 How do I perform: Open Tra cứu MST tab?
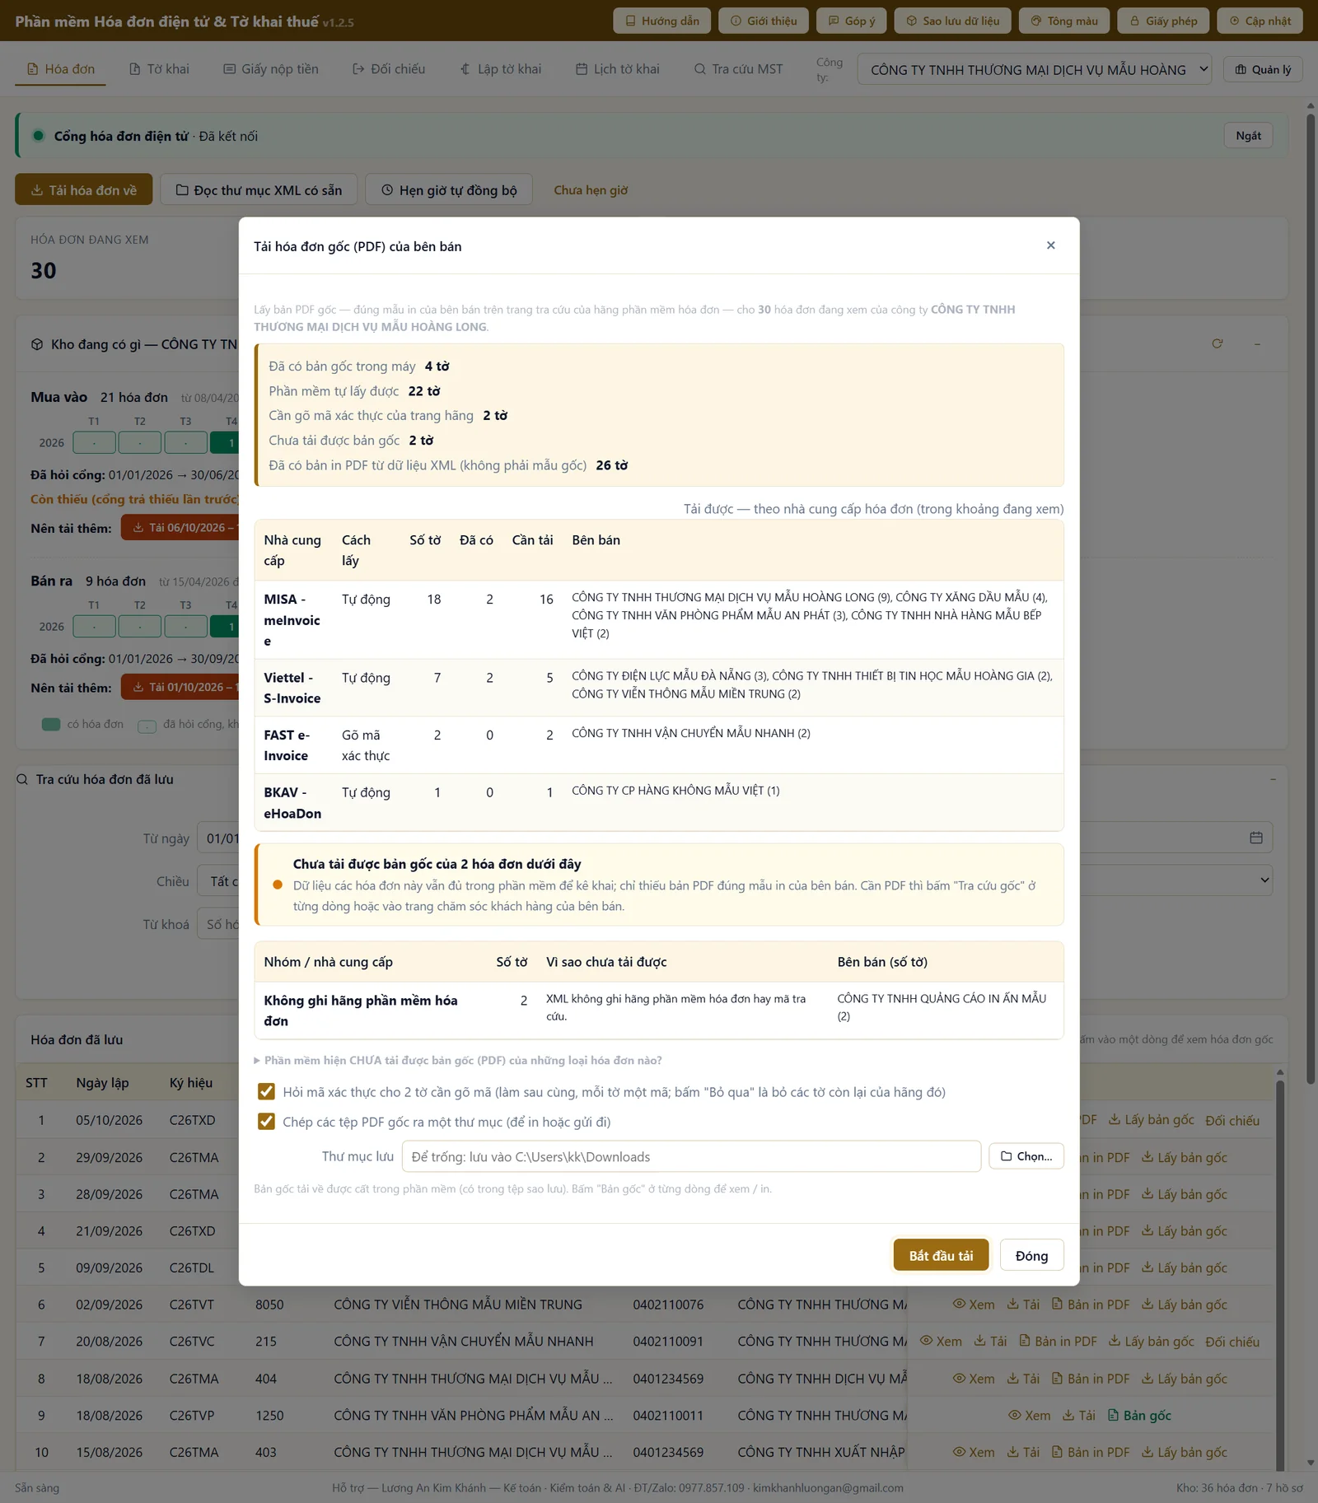[738, 69]
